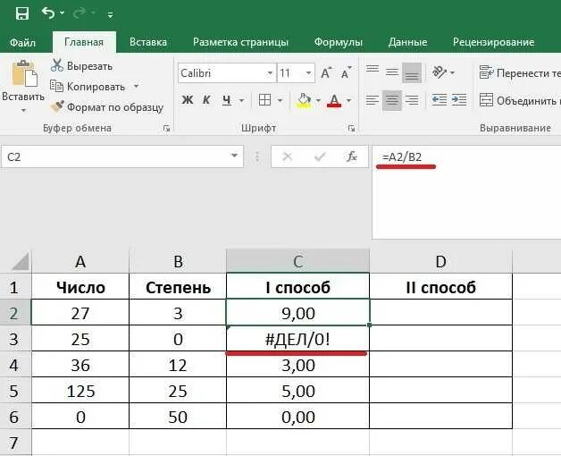Toggle bold Ж formatting
This screenshot has width=561, height=456.
[187, 100]
